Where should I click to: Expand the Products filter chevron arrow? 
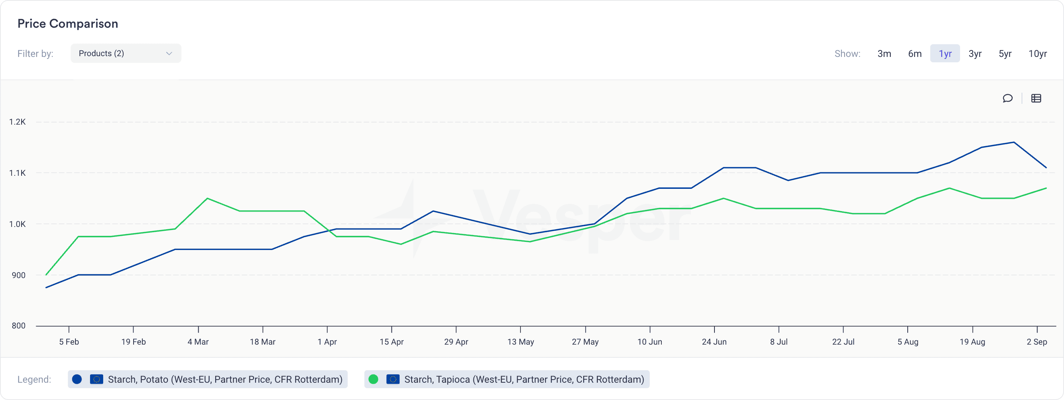coord(169,54)
